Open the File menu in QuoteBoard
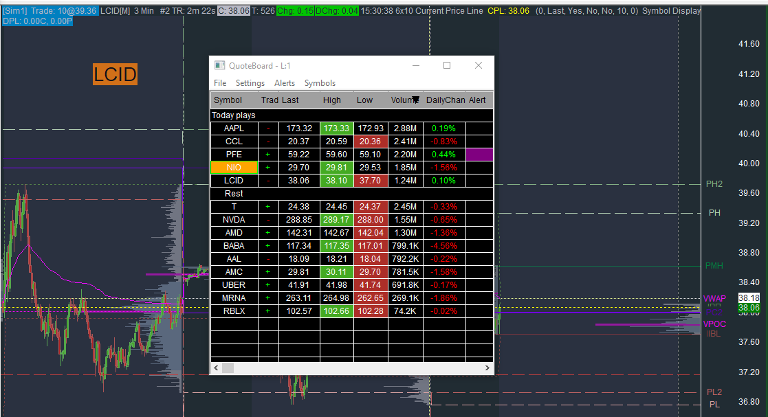The image size is (768, 417). (220, 83)
